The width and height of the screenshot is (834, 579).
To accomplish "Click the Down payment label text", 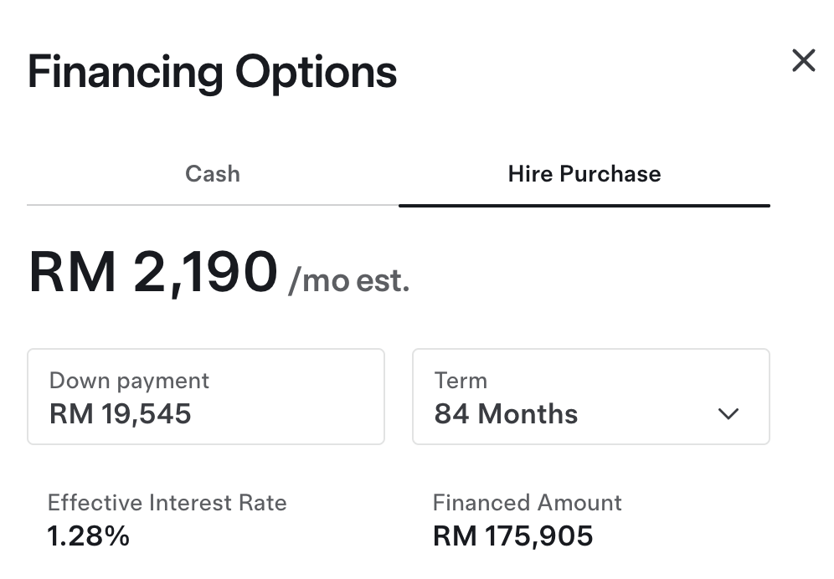I will 129,381.
